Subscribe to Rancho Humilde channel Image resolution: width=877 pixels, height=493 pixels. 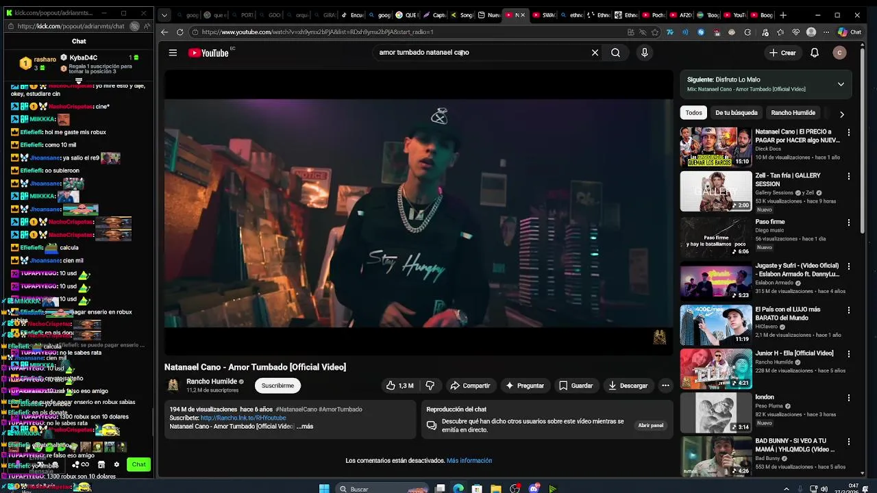click(x=277, y=385)
